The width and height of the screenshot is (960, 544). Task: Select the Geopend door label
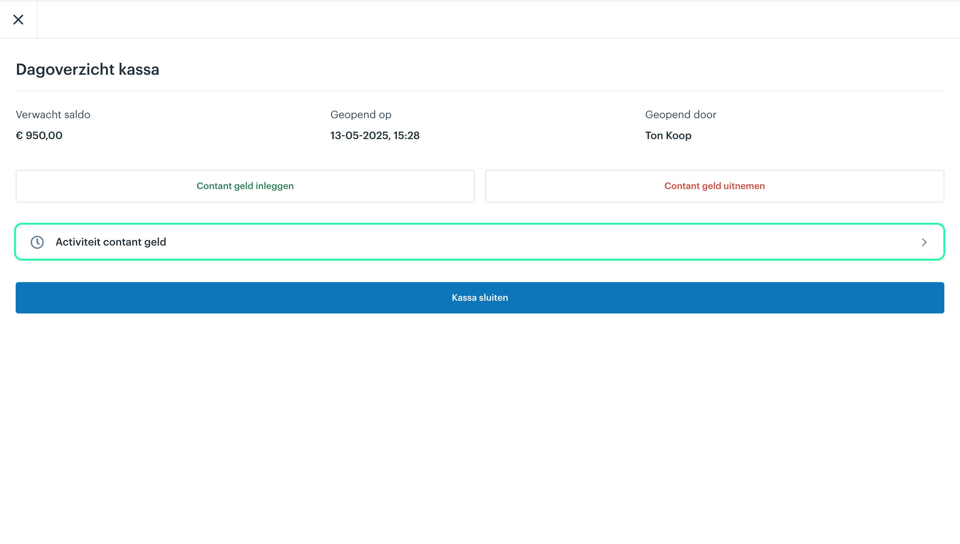click(x=680, y=114)
